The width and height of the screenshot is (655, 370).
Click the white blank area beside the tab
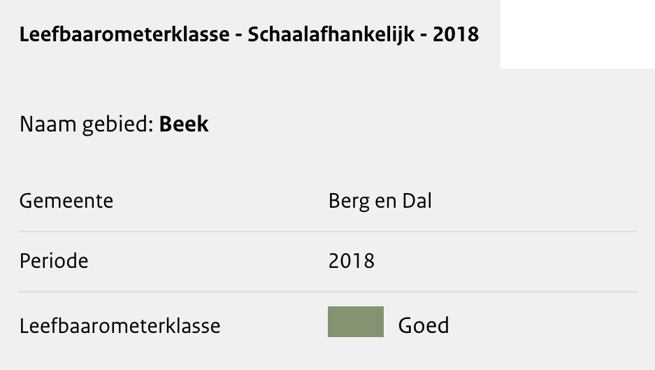(577, 34)
